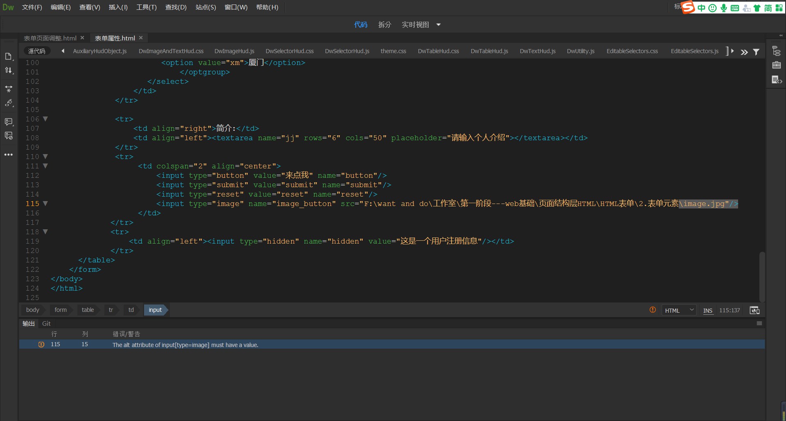786x421 pixels.
Task: Open the Assets briefcase panel icon
Action: 776,65
